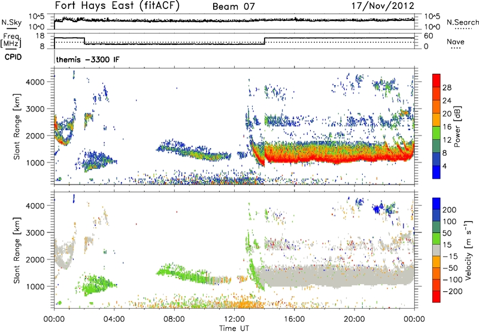
Task: Click the 1000 tick in the velocity panel
Action: pos(35,286)
